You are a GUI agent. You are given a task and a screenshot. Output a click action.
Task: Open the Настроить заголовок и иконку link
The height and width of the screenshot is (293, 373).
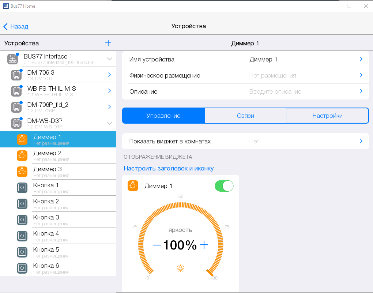[169, 168]
